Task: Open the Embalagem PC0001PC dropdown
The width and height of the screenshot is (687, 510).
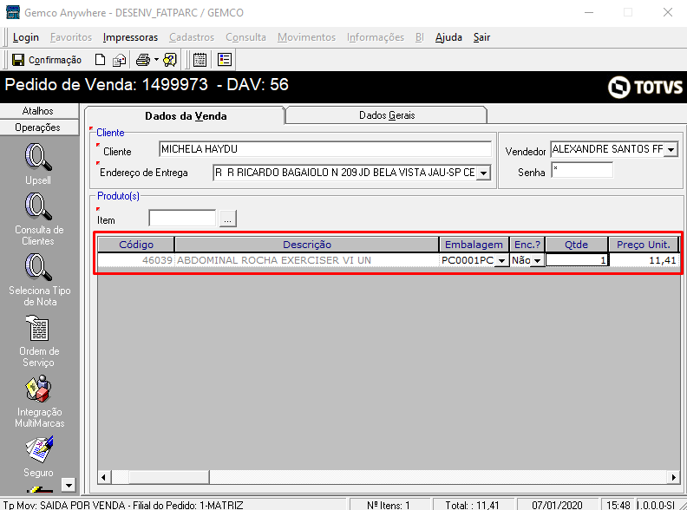Action: tap(501, 260)
